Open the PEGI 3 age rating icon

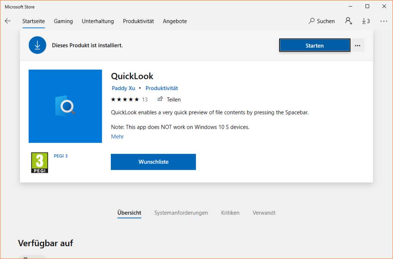pos(40,163)
